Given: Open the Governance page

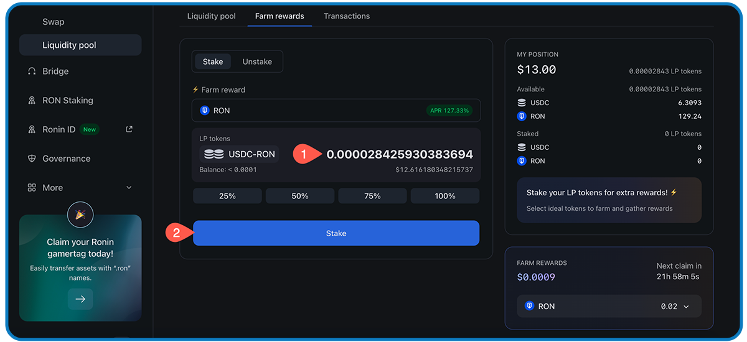Looking at the screenshot, I should [66, 159].
